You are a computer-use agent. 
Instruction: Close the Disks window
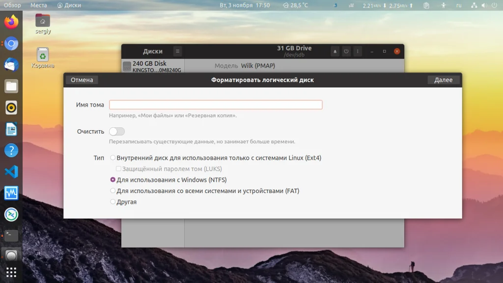click(x=397, y=51)
